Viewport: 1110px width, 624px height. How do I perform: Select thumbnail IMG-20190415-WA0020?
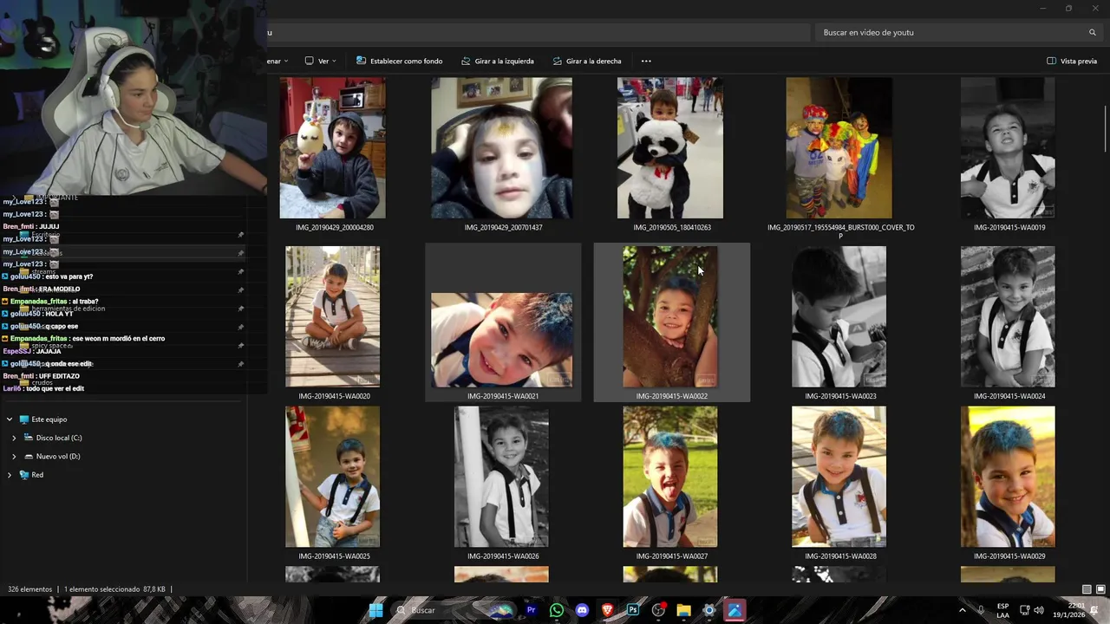[x=332, y=316]
